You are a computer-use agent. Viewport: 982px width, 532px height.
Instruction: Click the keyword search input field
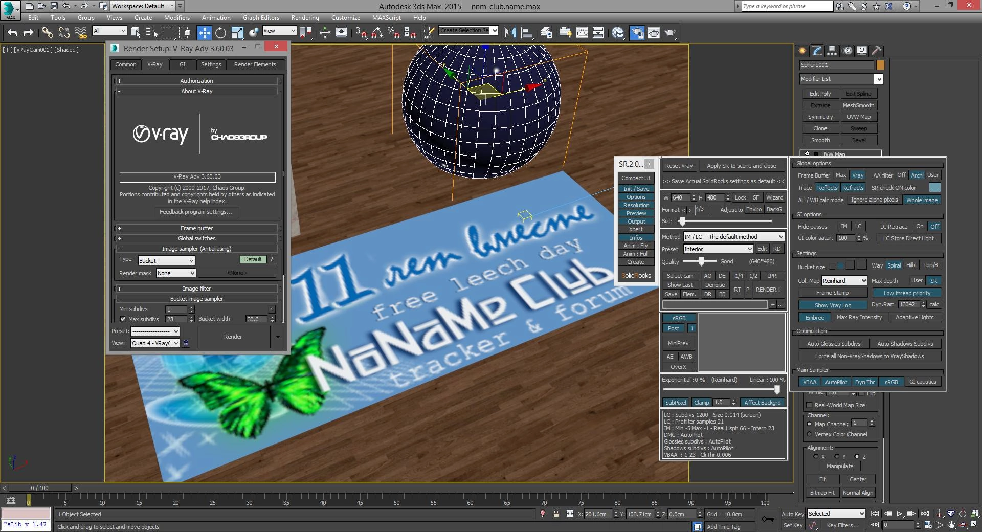coord(787,6)
